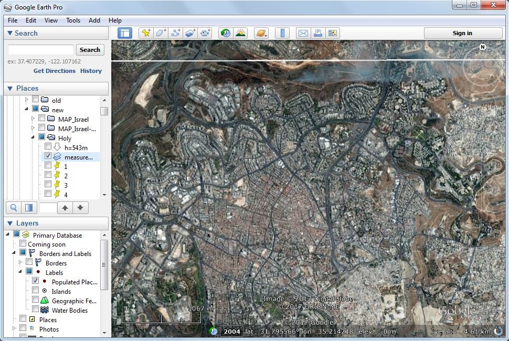509x341 pixels.
Task: Expand the MAP_Israel folder arrow
Action: point(33,119)
